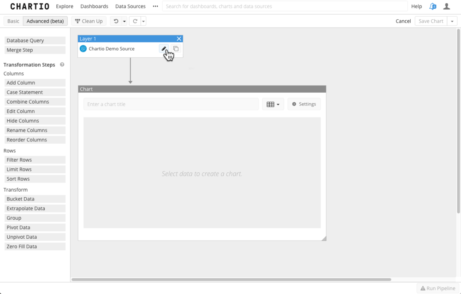Add a Database Query step
The height and width of the screenshot is (294, 461).
coord(35,41)
